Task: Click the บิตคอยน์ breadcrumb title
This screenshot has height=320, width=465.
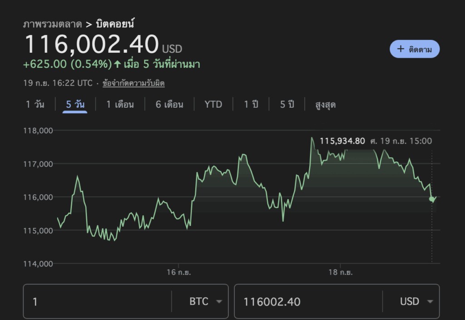Action: click(115, 24)
